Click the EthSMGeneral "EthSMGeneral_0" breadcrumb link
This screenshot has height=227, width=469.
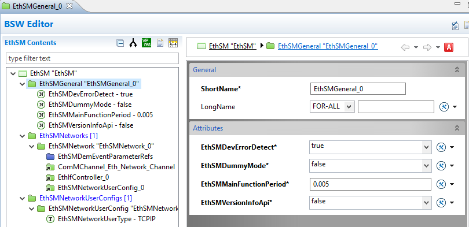click(x=328, y=46)
